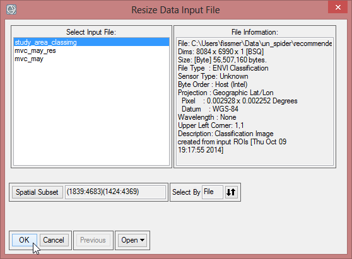Click the Select Input File heading
This screenshot has width=352, height=259.
click(91, 32)
